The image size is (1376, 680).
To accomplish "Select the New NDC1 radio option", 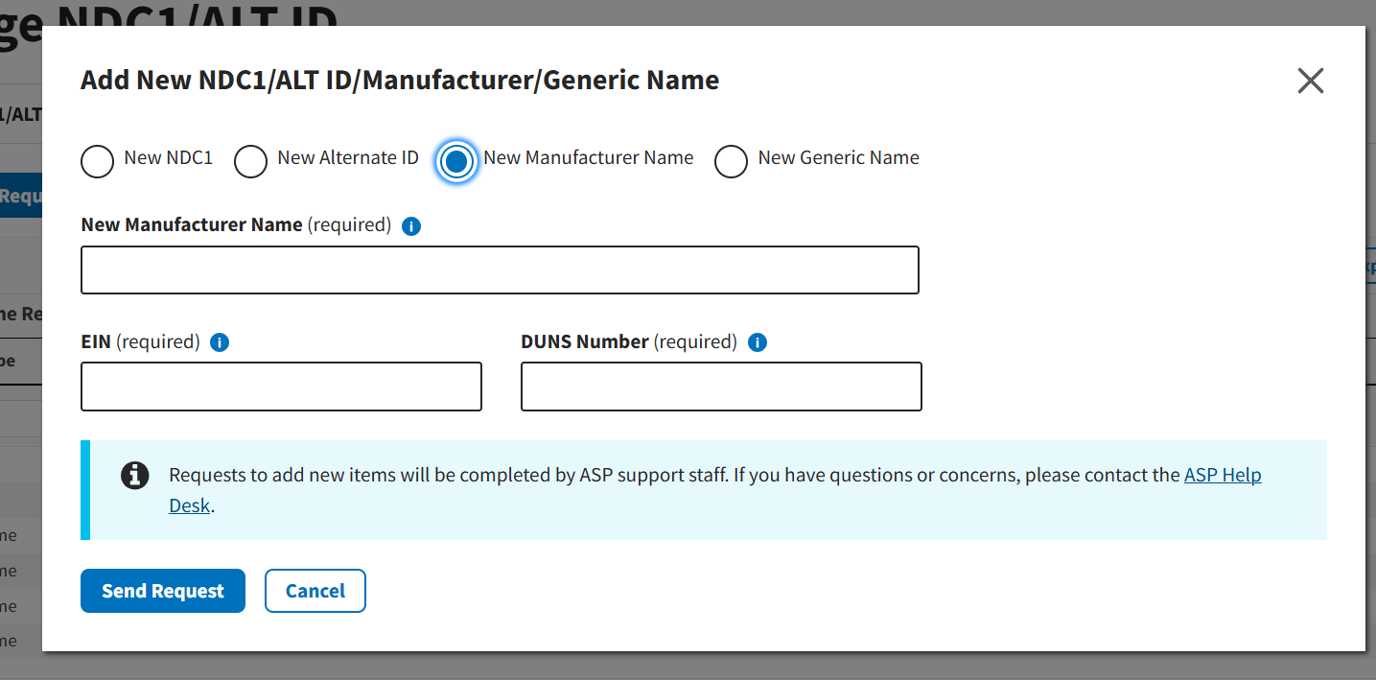I will (x=97, y=161).
